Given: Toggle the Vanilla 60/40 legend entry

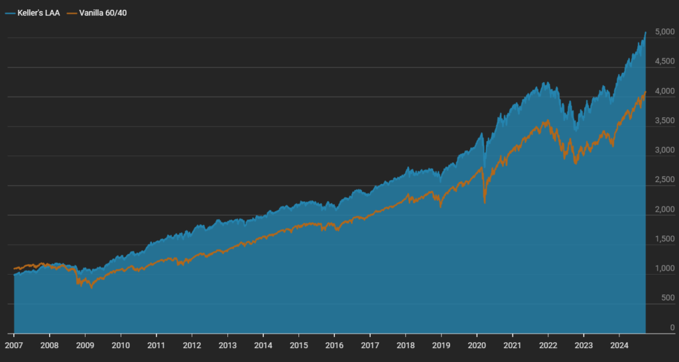Looking at the screenshot, I should pyautogui.click(x=97, y=13).
